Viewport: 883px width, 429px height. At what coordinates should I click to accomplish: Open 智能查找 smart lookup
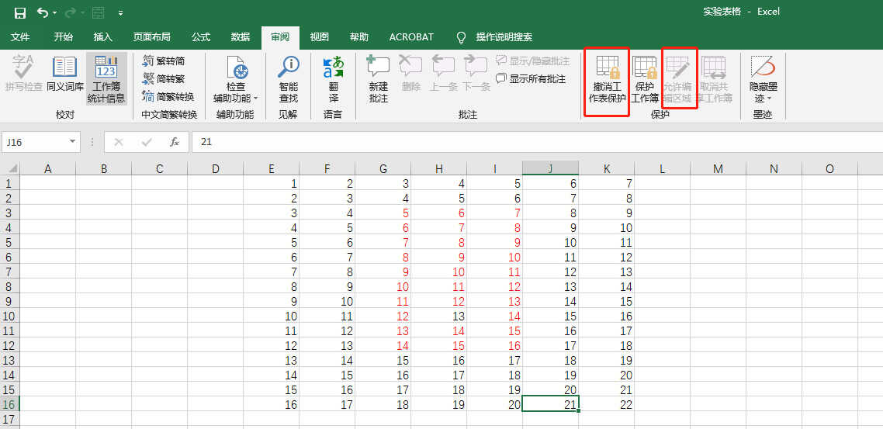pyautogui.click(x=289, y=79)
